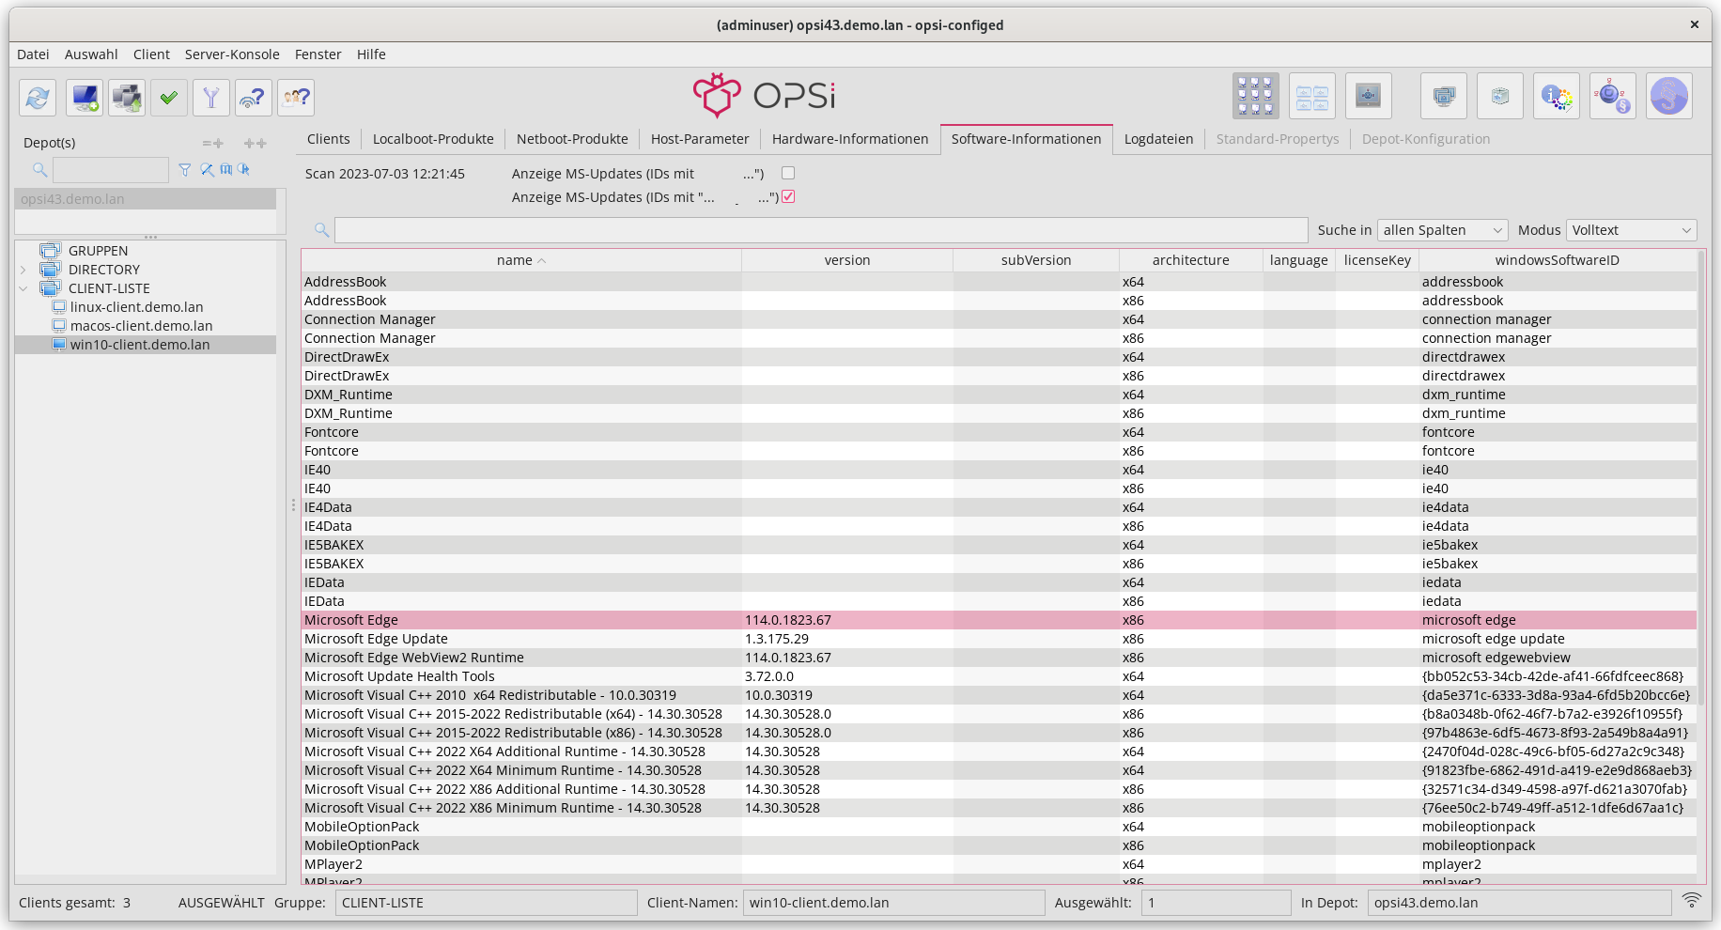Viewport: 1721px width, 930px height.
Task: Open the Hilfe menu
Action: pyautogui.click(x=371, y=54)
